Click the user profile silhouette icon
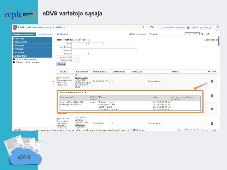Screen dimensions: 227x170 (x=162, y=27)
